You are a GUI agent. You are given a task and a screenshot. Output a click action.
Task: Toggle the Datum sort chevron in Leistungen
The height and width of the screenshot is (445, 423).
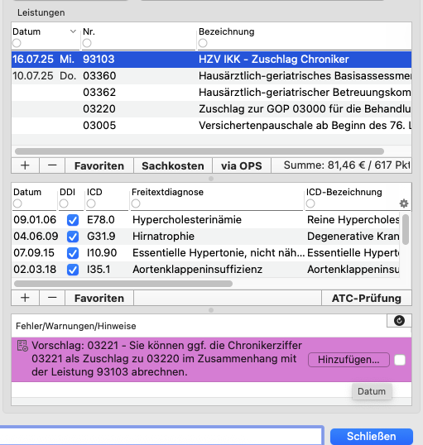coord(74,31)
